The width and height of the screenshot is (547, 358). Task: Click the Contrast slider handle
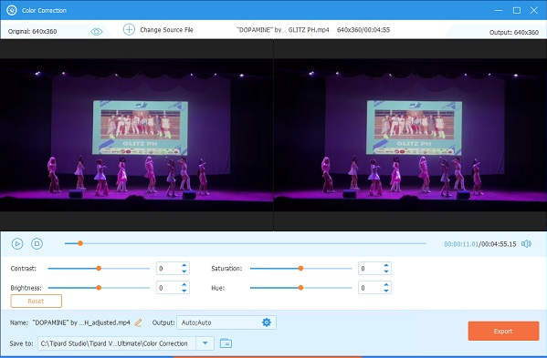(99, 268)
